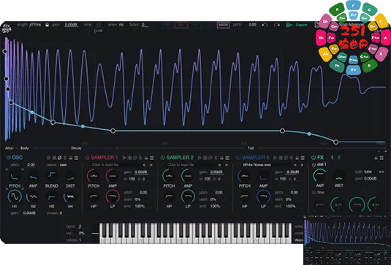The width and height of the screenshot is (391, 265).
Task: Load previous sample in SAMPLER 3
Action: [x=295, y=165]
